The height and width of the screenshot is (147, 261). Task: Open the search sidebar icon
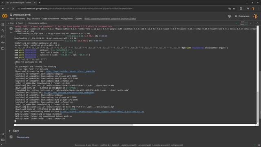pos(3,31)
